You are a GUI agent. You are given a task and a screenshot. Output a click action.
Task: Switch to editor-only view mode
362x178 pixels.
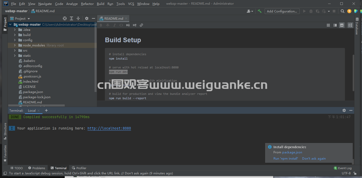[328, 25]
